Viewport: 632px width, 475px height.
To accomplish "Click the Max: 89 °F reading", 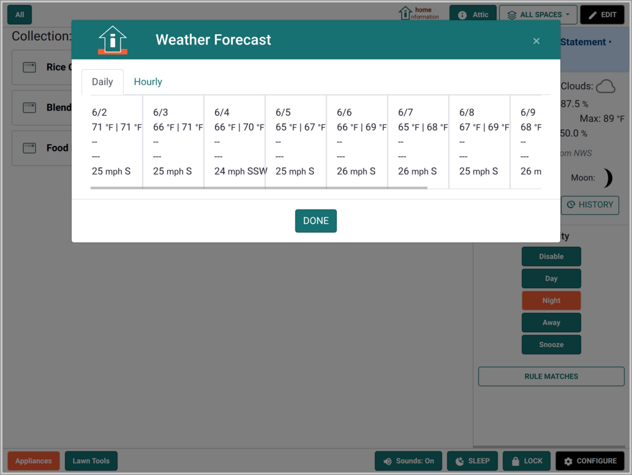I will click(602, 119).
